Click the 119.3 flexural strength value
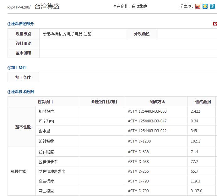This screenshot has height=196, width=217. (195, 181)
